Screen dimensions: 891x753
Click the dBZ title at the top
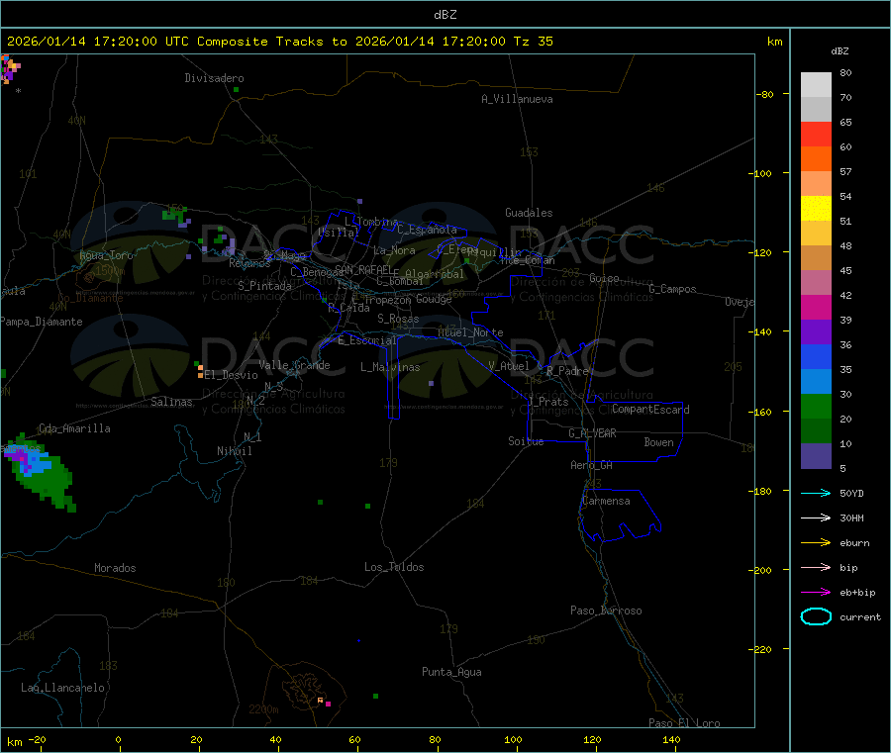[445, 15]
